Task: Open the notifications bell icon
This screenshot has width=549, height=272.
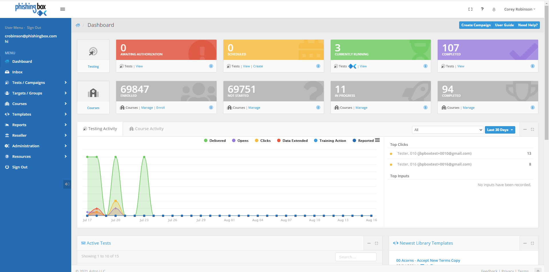Action: [x=494, y=9]
